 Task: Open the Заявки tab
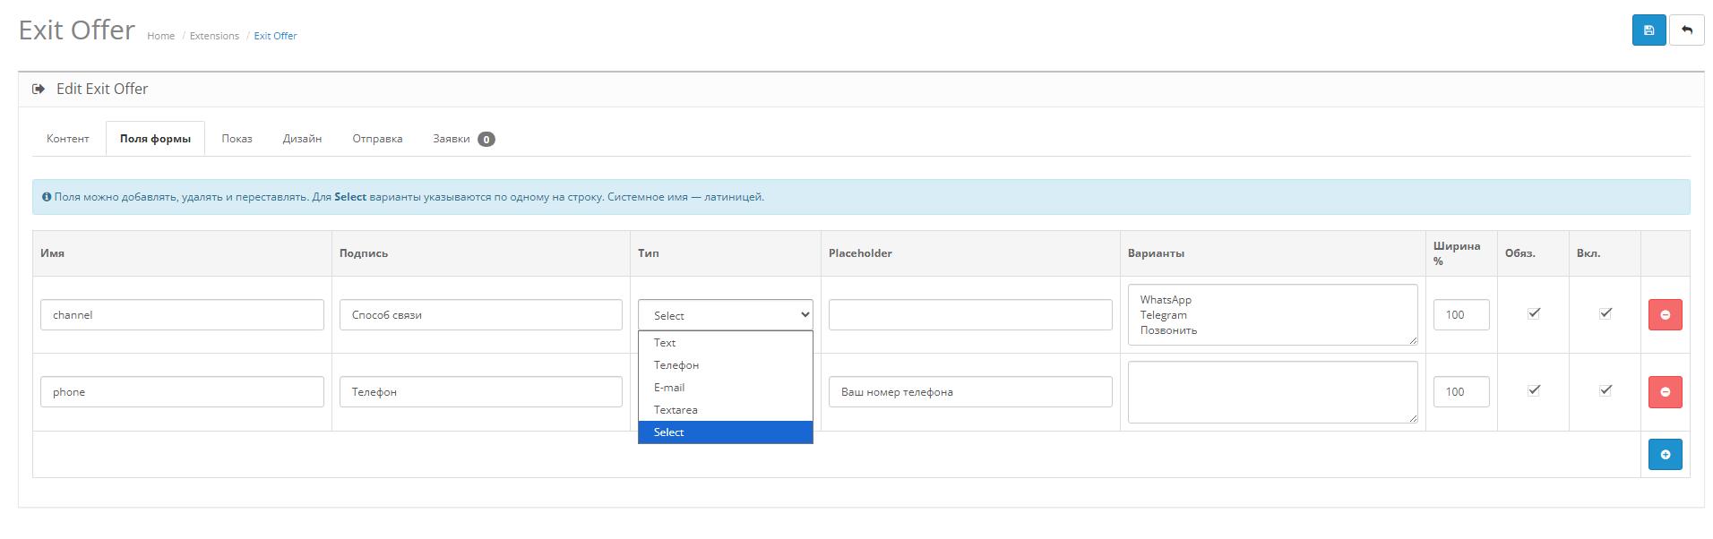(463, 139)
